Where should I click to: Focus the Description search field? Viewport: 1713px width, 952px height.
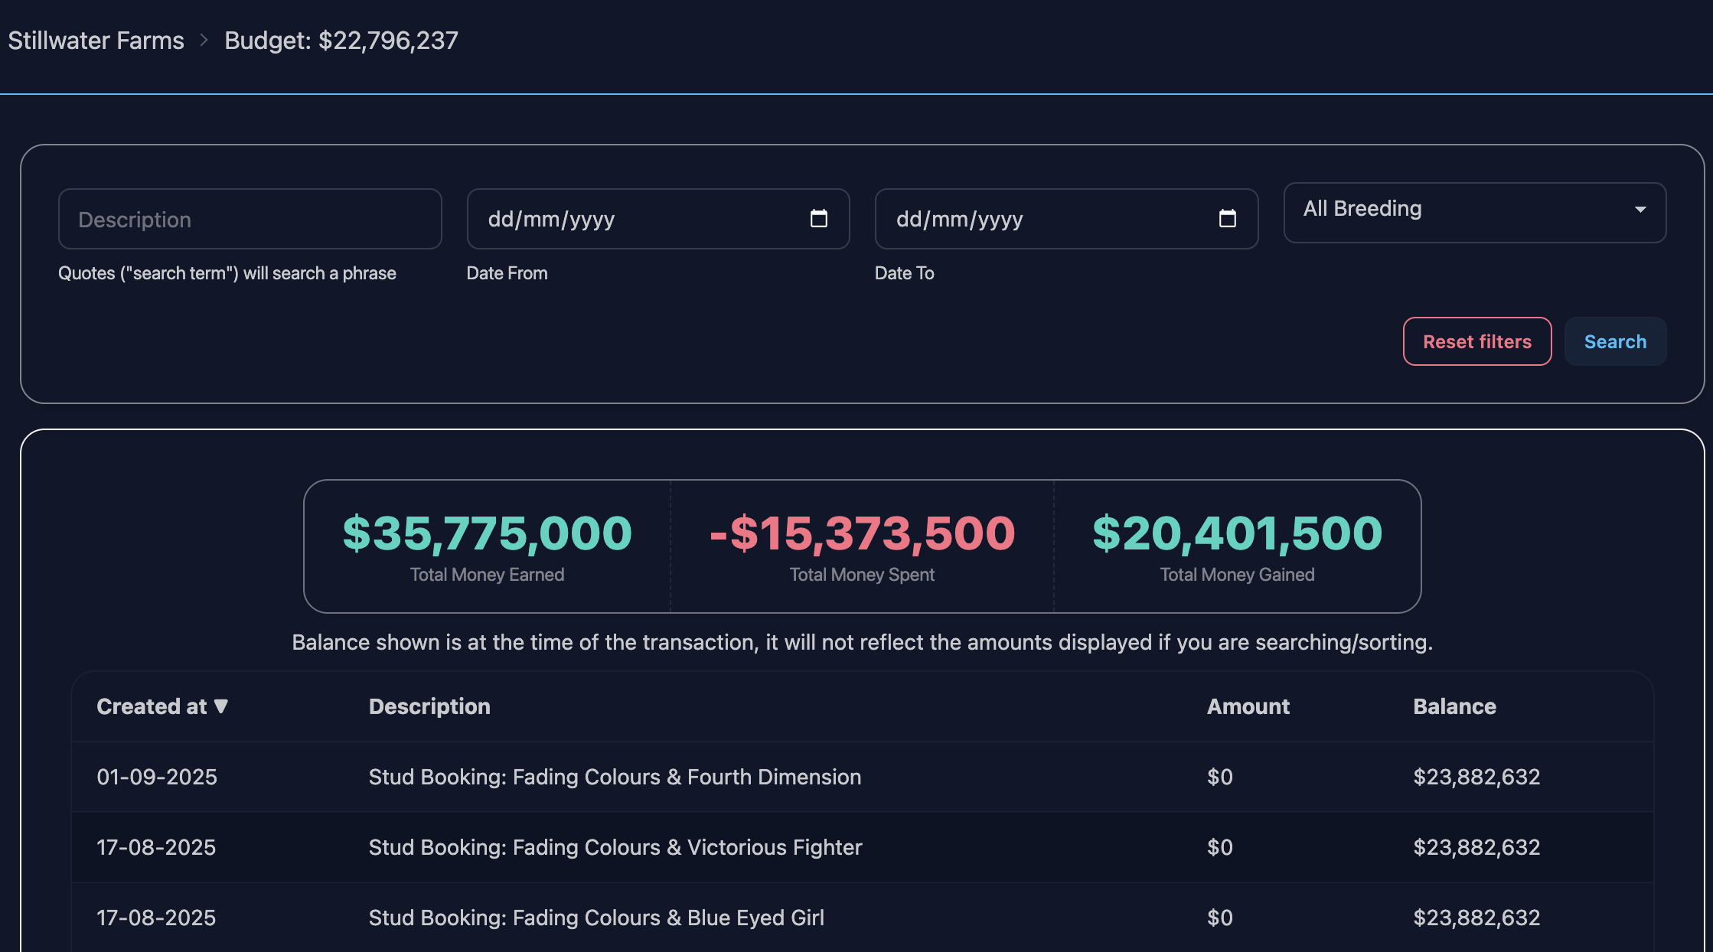(x=250, y=219)
